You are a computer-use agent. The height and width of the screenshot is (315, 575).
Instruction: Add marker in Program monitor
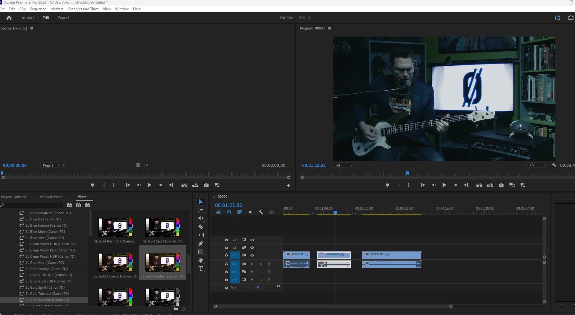point(387,185)
